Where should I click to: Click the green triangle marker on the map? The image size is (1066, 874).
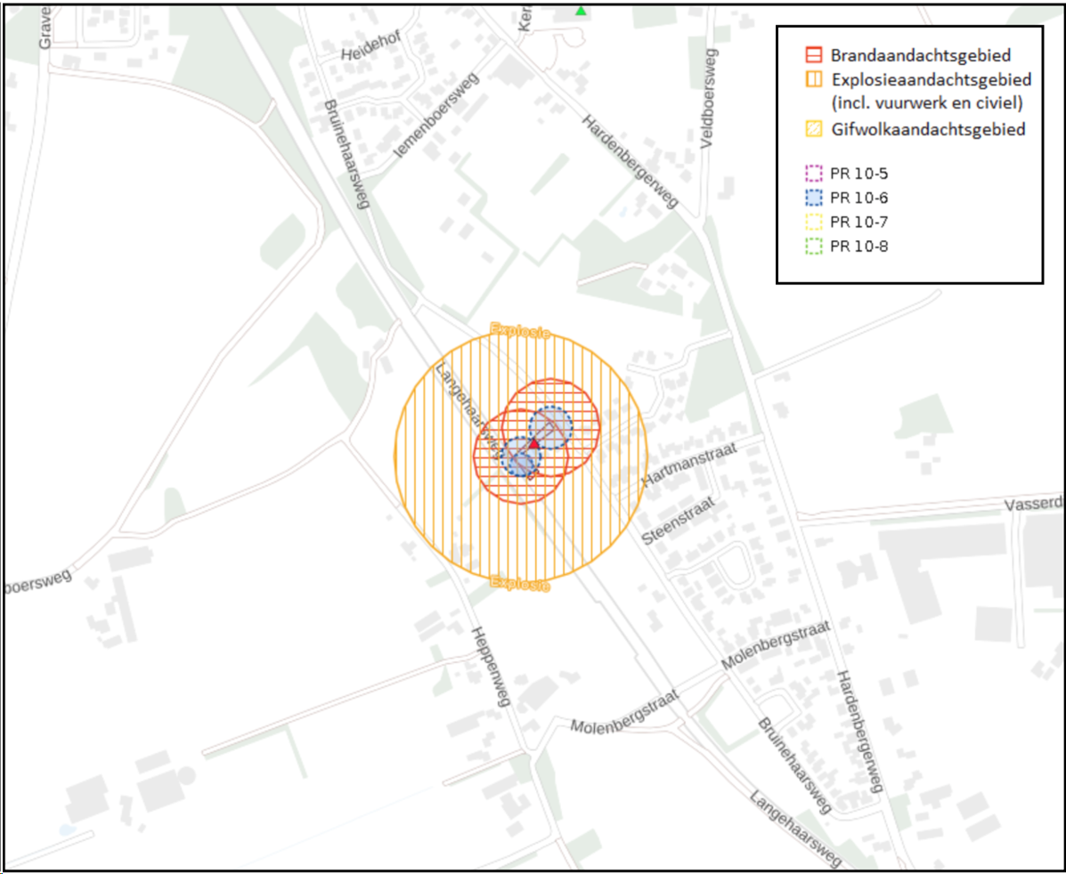581,11
